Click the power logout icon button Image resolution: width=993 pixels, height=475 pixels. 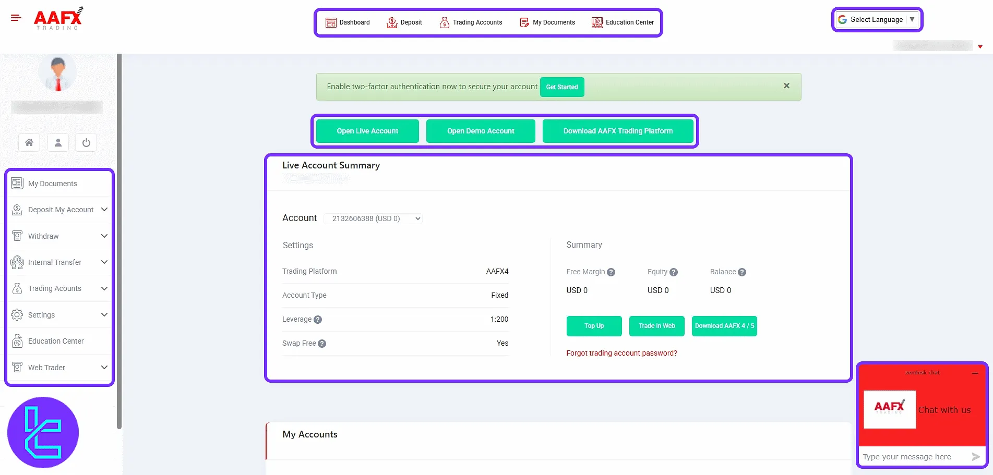(x=86, y=142)
